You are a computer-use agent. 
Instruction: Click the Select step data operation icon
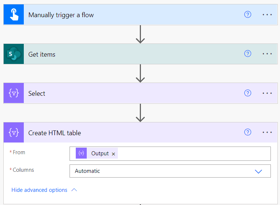click(14, 93)
